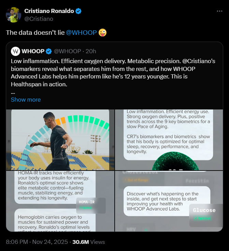Click the 30.6M Views count
The image size is (229, 251).
click(x=89, y=242)
